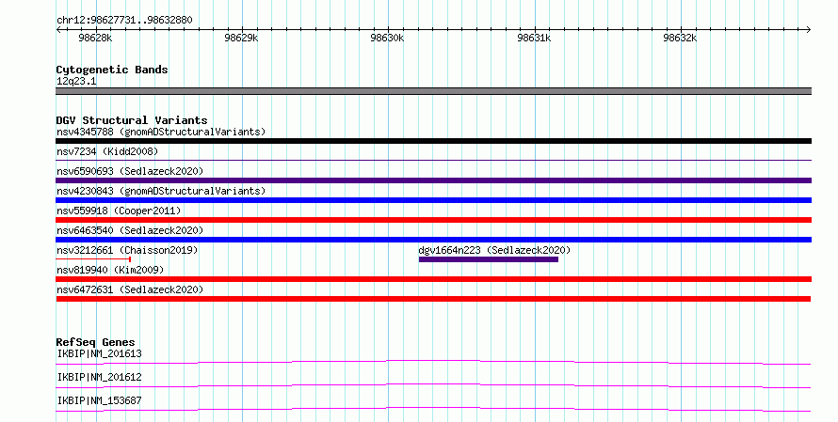838x422 pixels.
Task: Click the 98629k ruler tick label
Action: click(x=242, y=38)
